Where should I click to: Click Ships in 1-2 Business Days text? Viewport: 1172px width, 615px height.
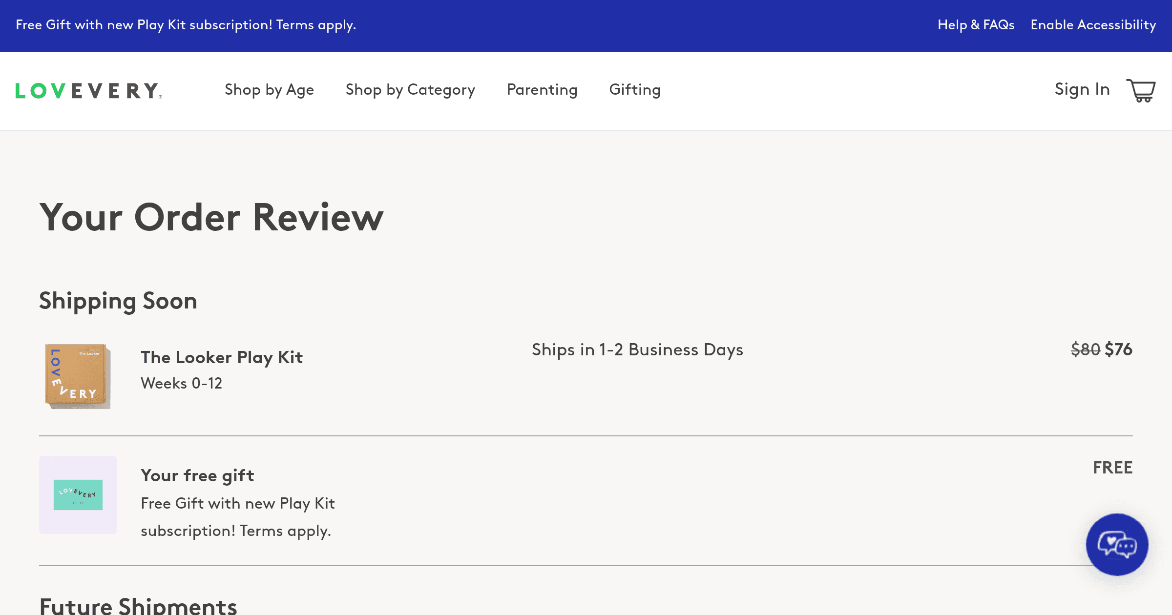click(637, 350)
